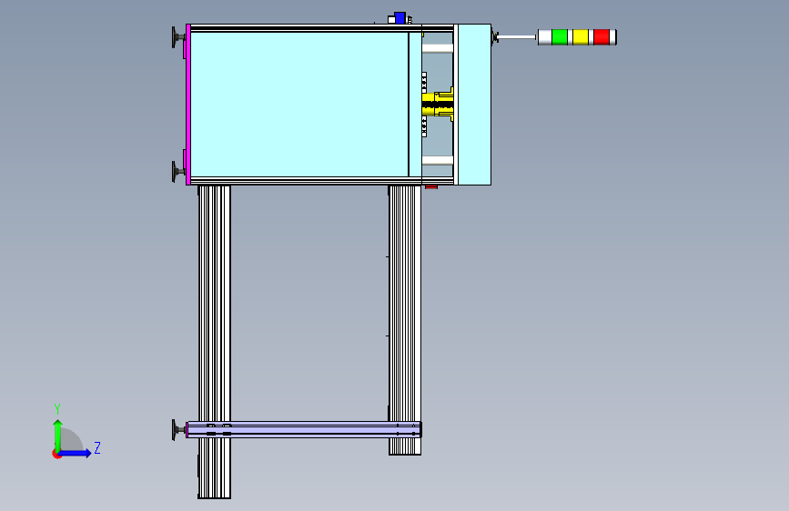The image size is (789, 511).
Task: Select the cyan box on the enclosure's right end
Action: (474, 105)
